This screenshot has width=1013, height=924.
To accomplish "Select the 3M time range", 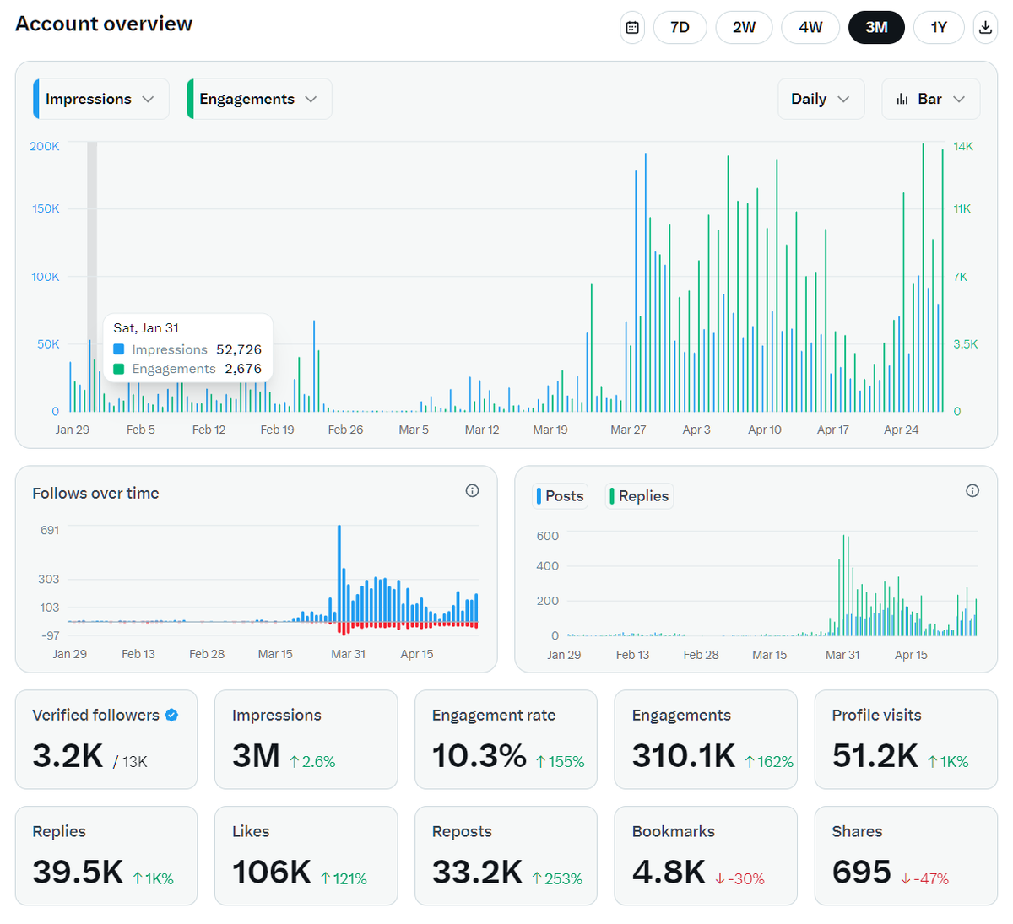I will pyautogui.click(x=876, y=27).
